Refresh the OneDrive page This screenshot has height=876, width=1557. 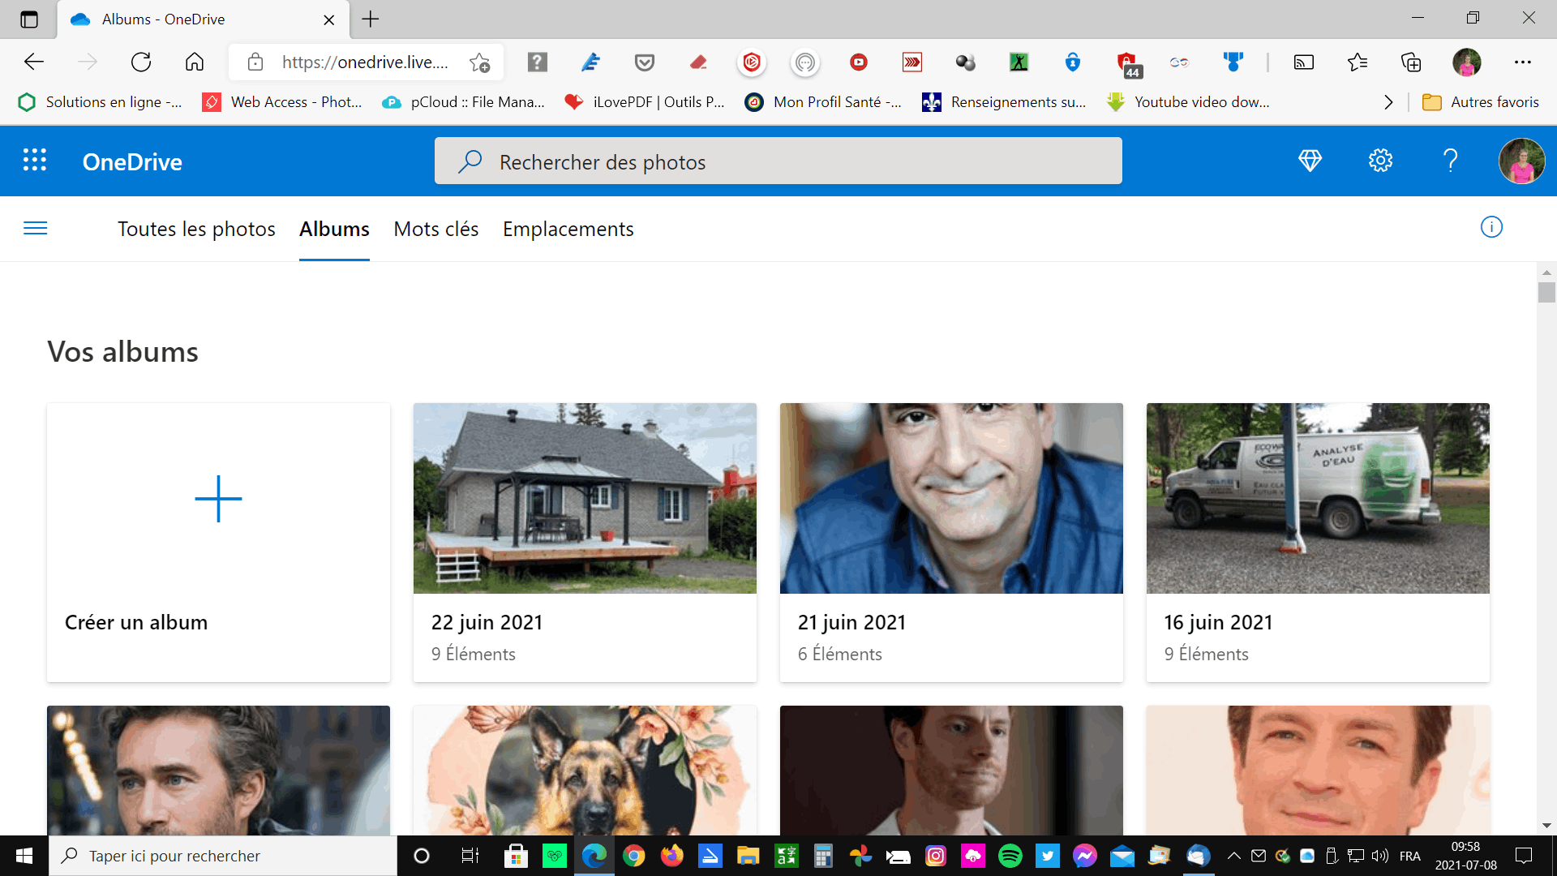click(141, 62)
